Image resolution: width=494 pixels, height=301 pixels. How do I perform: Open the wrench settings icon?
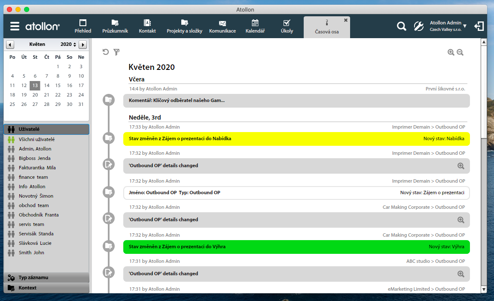click(x=418, y=26)
